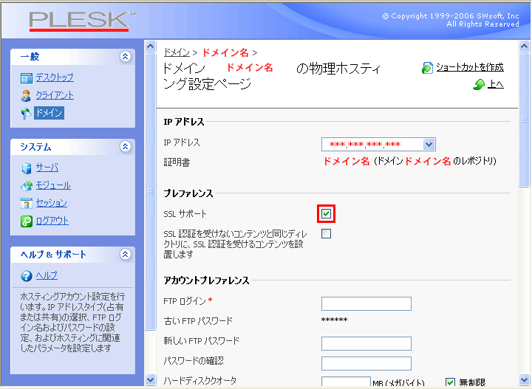Click the Domains (ドメイン) globe icon
The height and width of the screenshot is (389, 532).
26,114
